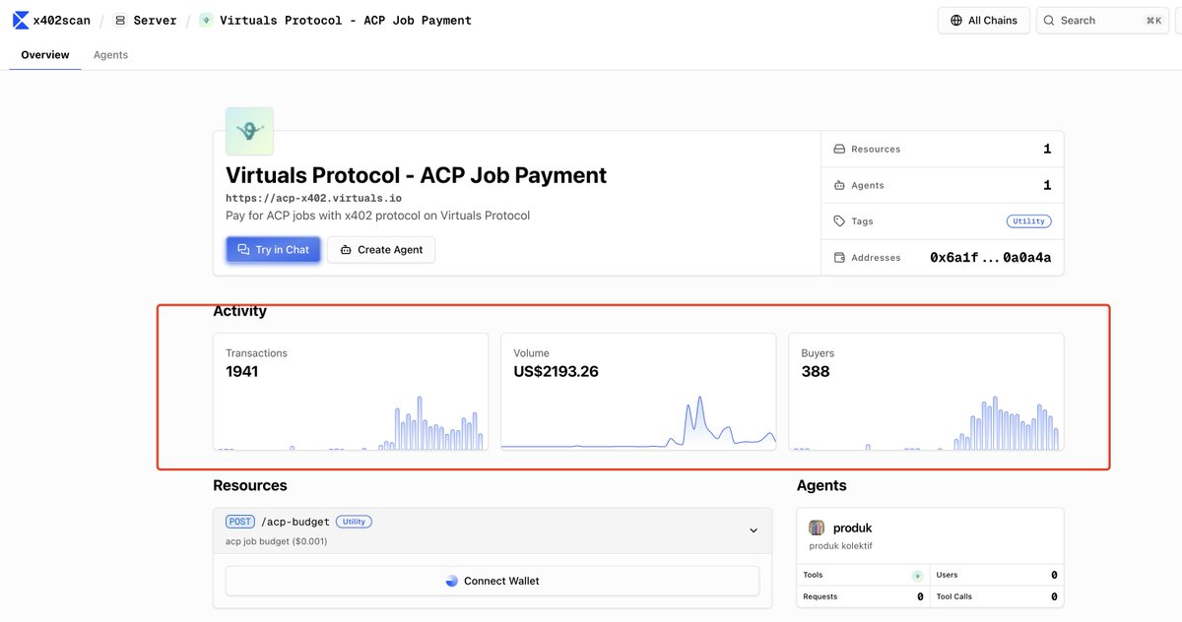Click the search magnifier icon
The height and width of the screenshot is (622, 1182).
[x=1048, y=19]
